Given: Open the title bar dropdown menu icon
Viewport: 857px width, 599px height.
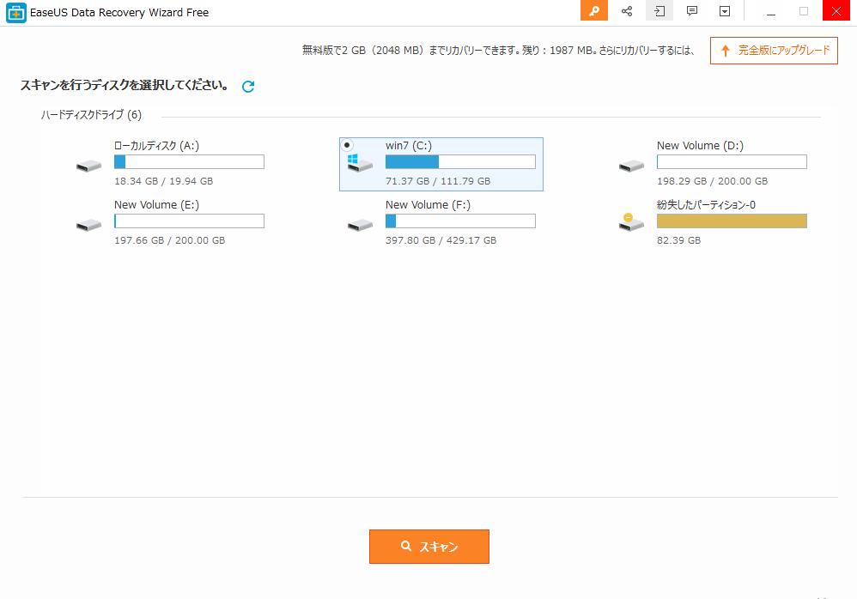Looking at the screenshot, I should coord(725,10).
